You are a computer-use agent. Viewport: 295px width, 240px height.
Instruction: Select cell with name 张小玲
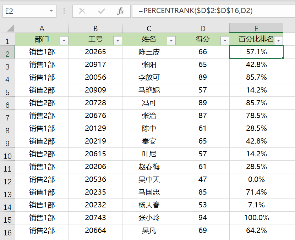pyautogui.click(x=149, y=218)
